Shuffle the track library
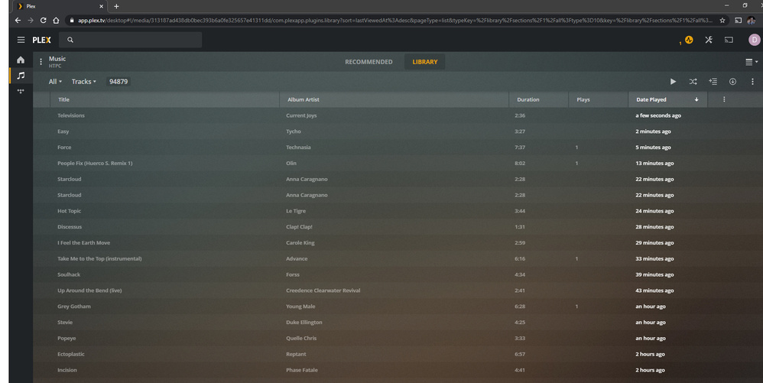 (x=693, y=81)
